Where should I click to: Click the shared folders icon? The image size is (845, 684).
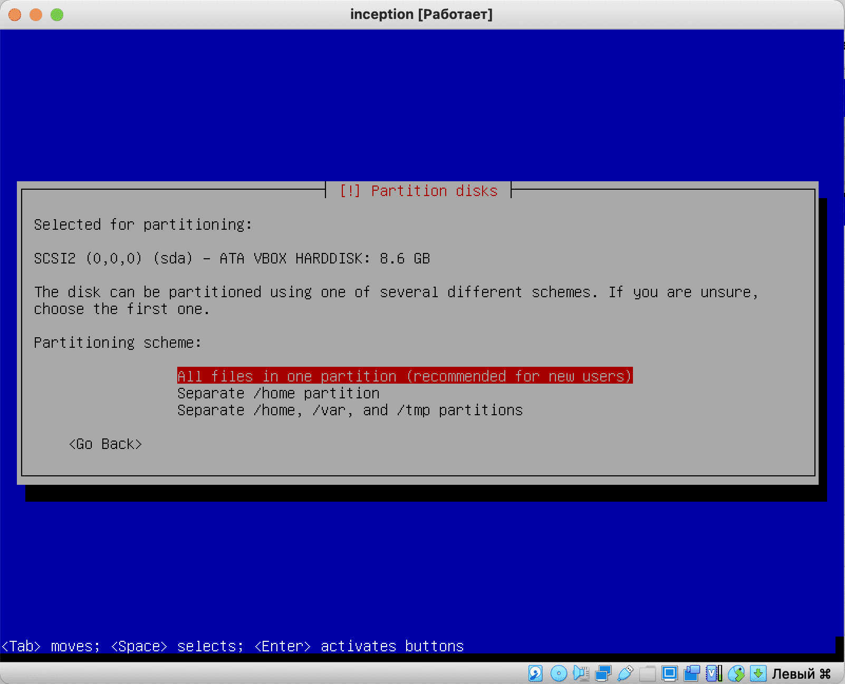pyautogui.click(x=647, y=673)
